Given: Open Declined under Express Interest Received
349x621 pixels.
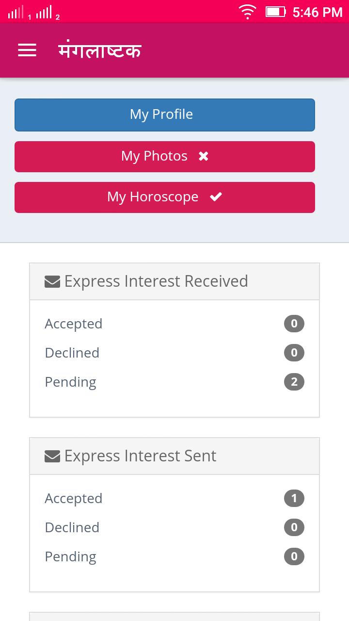Looking at the screenshot, I should [72, 353].
